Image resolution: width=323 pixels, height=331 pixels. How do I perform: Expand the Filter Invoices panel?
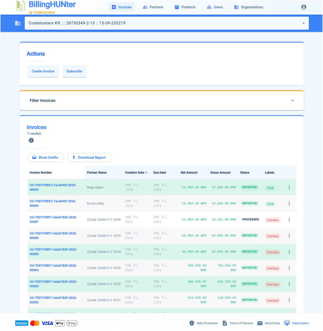(x=162, y=101)
